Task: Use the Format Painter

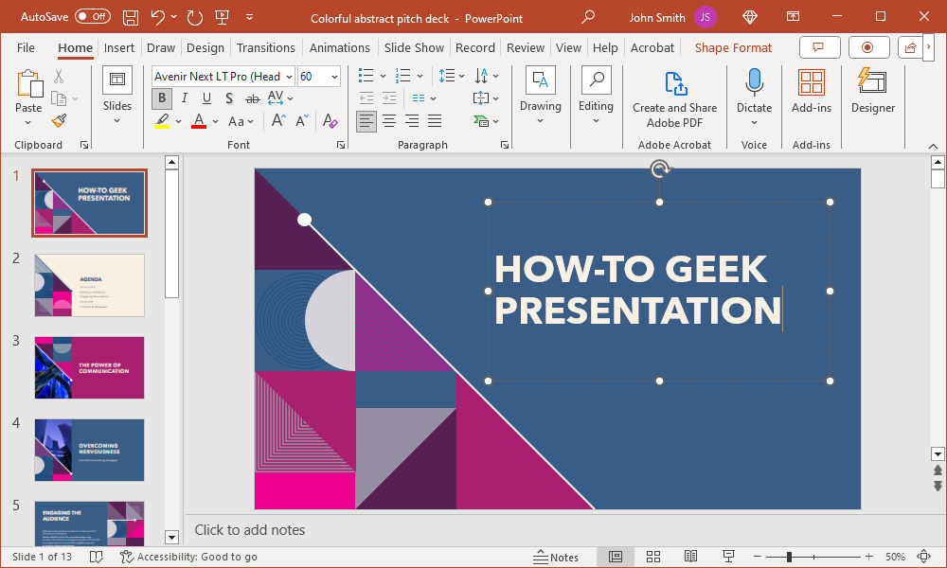Action: coord(57,120)
